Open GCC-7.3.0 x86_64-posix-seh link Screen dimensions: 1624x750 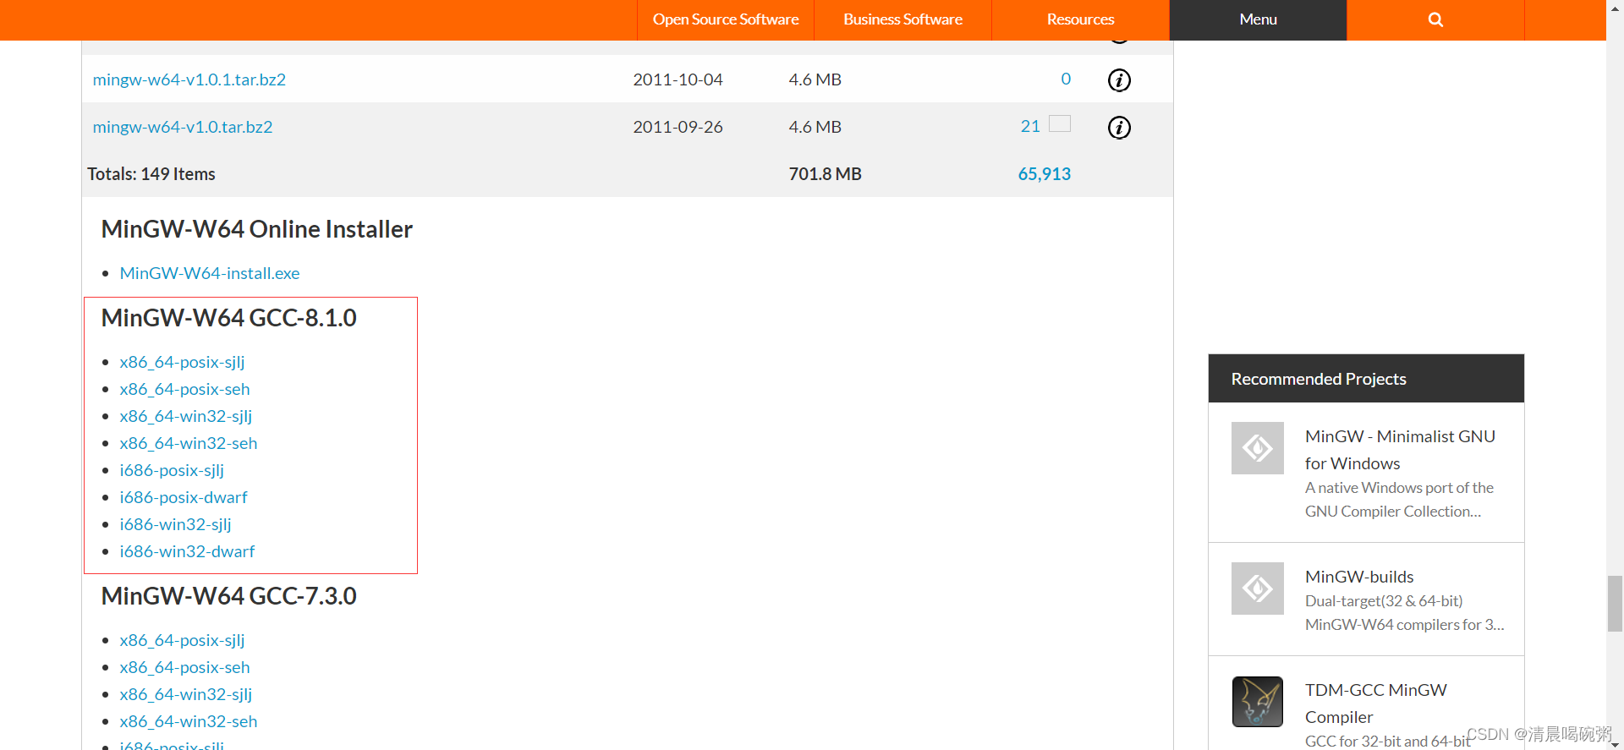[184, 667]
